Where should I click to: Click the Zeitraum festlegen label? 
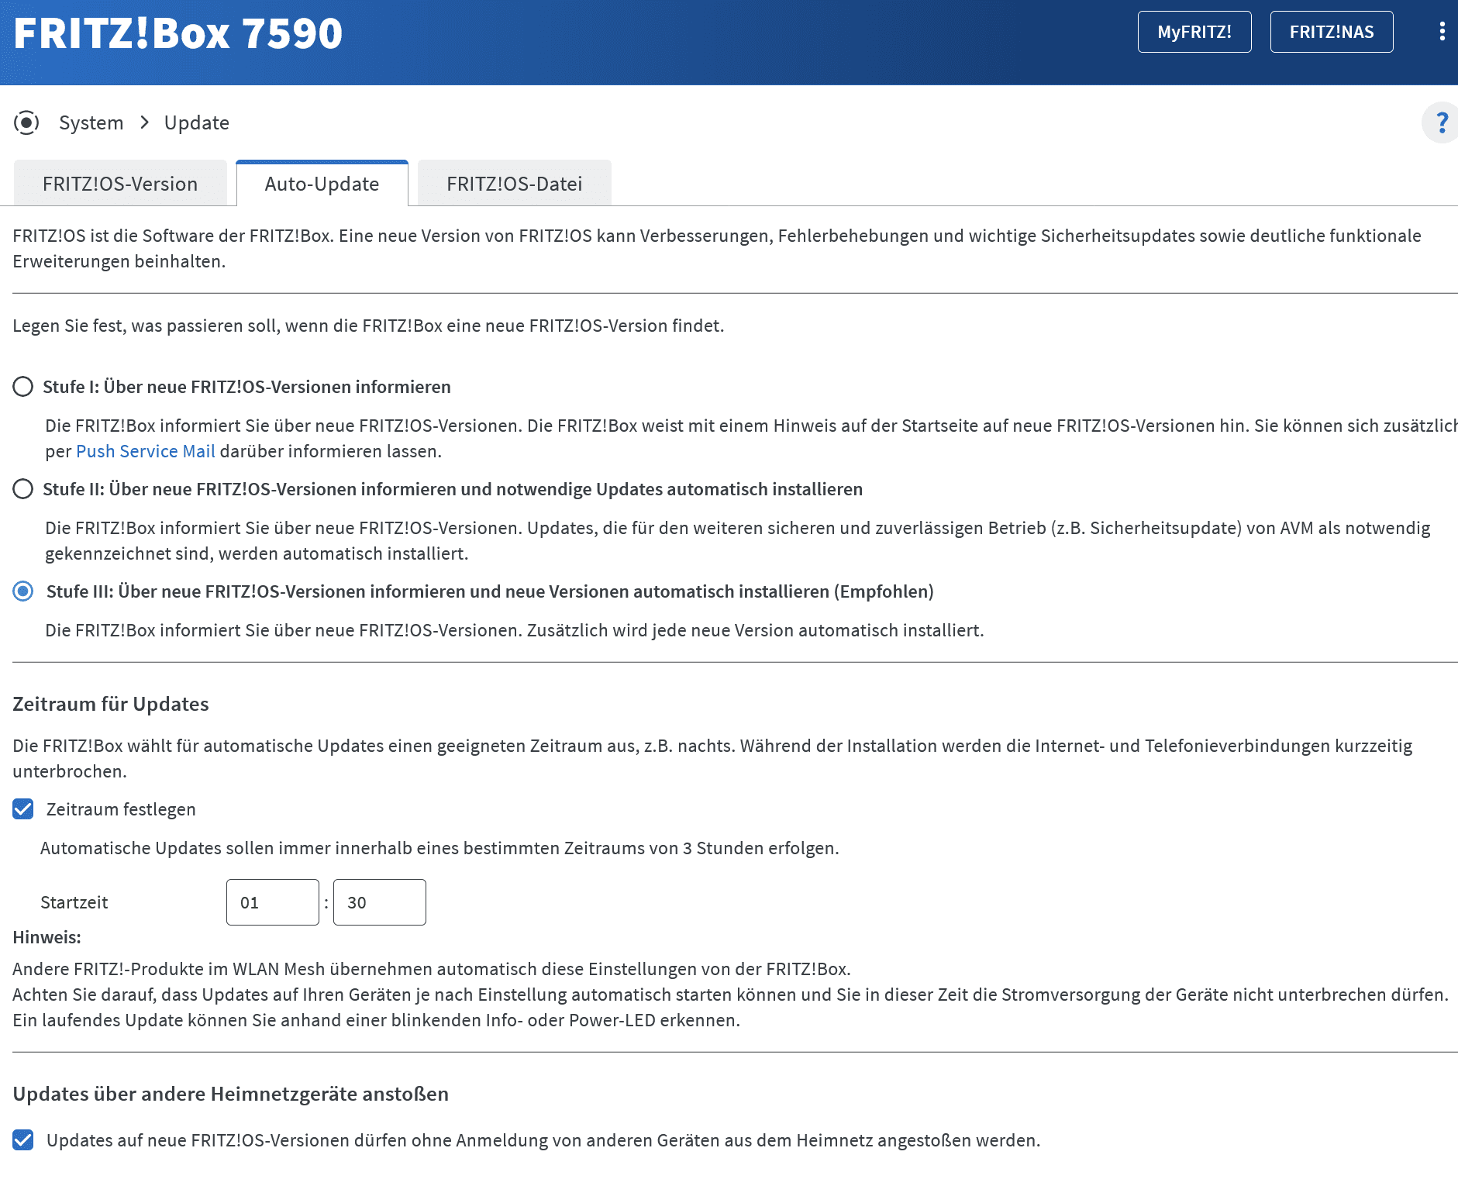(x=121, y=809)
